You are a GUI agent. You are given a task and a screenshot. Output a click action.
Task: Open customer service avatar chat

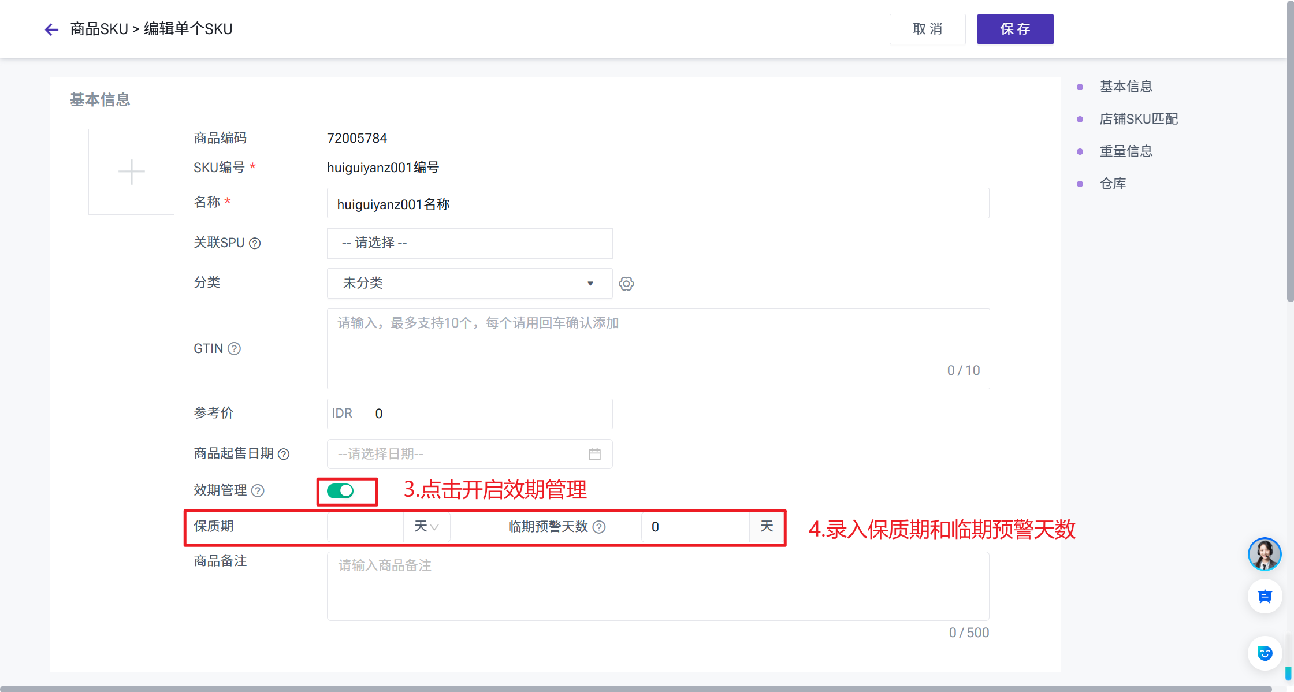(x=1265, y=554)
